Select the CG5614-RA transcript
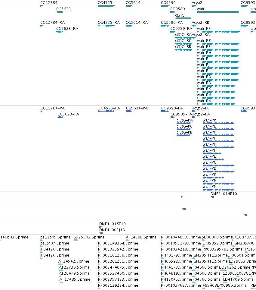This screenshot has width=256, height=290. (129, 26)
